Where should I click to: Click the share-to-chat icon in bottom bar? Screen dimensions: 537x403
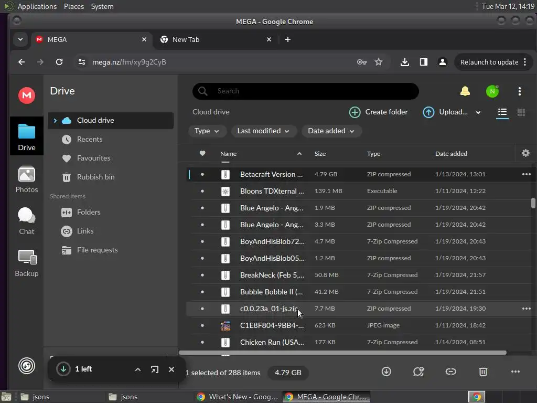tap(418, 372)
